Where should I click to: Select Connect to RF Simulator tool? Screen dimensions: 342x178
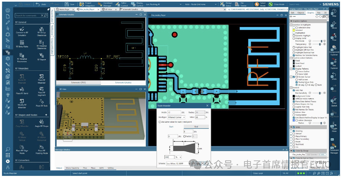pos(22,32)
